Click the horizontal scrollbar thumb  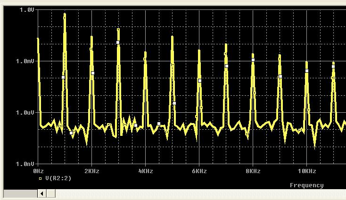(51, 193)
